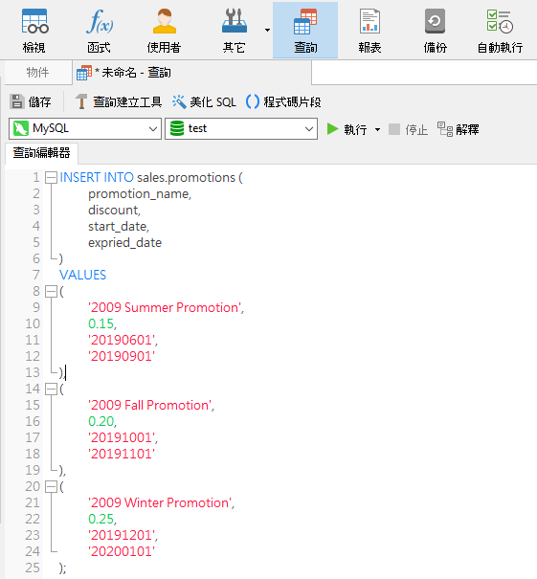Switch to the 物件 tab
537x579 pixels.
37,73
